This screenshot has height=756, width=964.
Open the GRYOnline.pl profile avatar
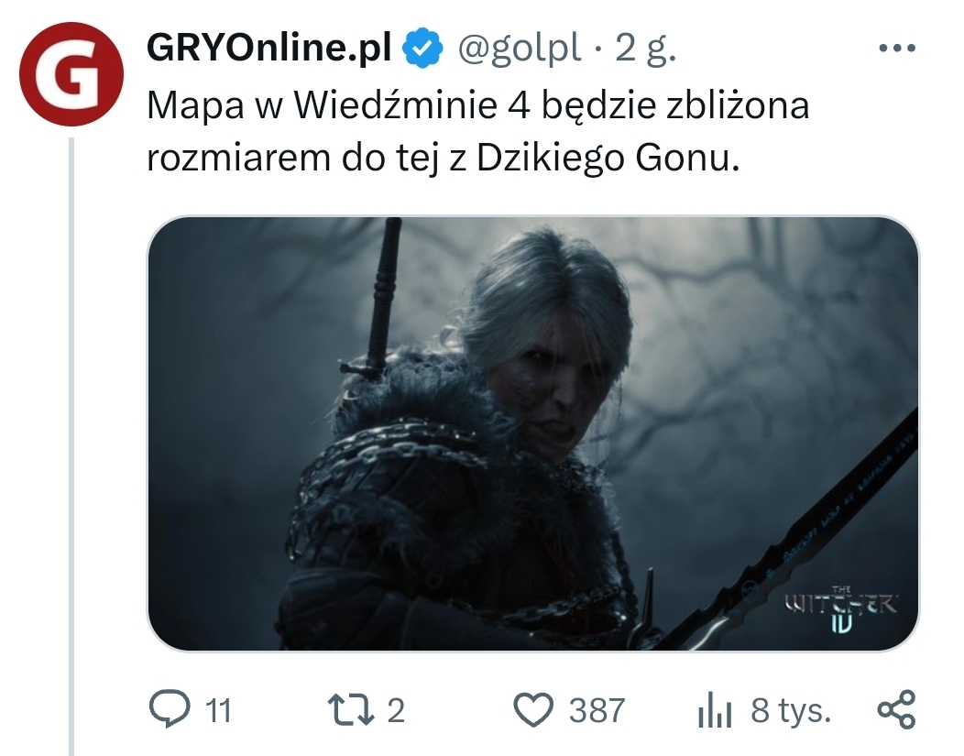point(71,73)
